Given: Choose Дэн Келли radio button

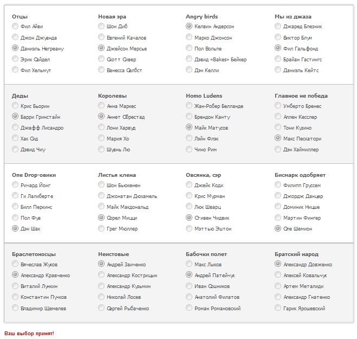Looking at the screenshot, I should (189, 70).
